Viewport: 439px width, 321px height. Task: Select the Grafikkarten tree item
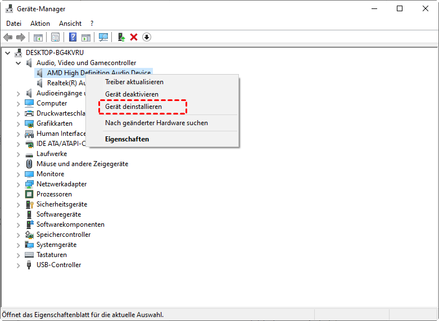pyautogui.click(x=54, y=123)
